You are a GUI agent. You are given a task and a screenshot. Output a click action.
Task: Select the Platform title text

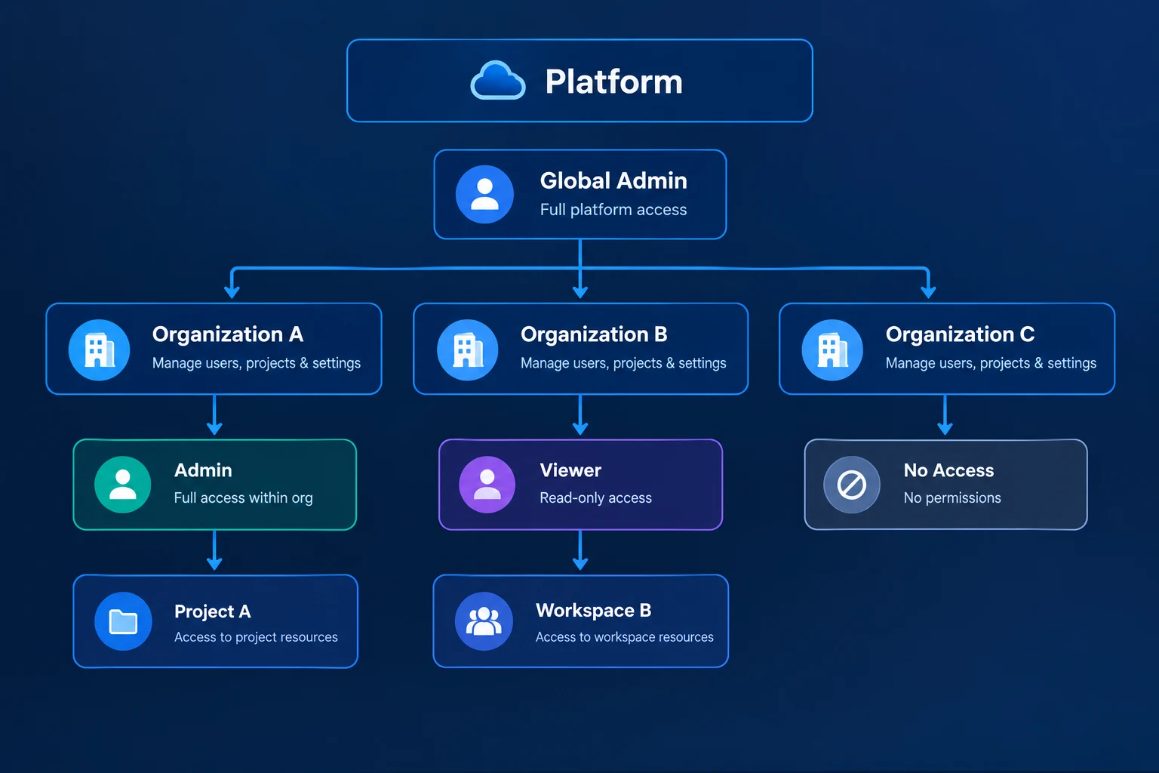tap(613, 82)
